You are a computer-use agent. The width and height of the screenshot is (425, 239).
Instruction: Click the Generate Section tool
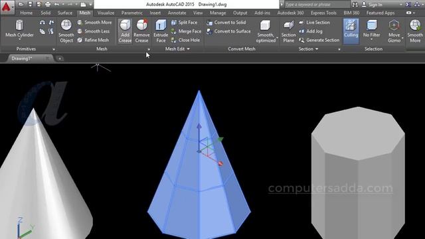point(319,40)
